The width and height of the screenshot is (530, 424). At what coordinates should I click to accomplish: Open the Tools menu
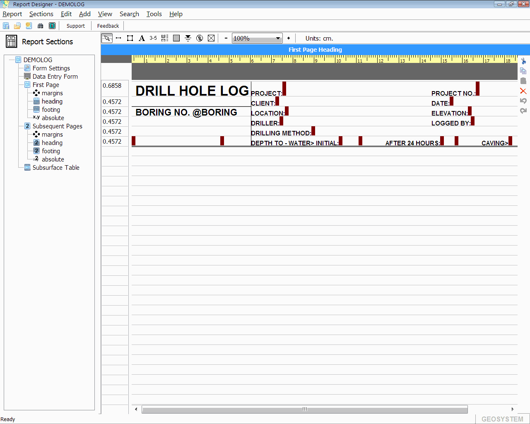click(x=154, y=14)
